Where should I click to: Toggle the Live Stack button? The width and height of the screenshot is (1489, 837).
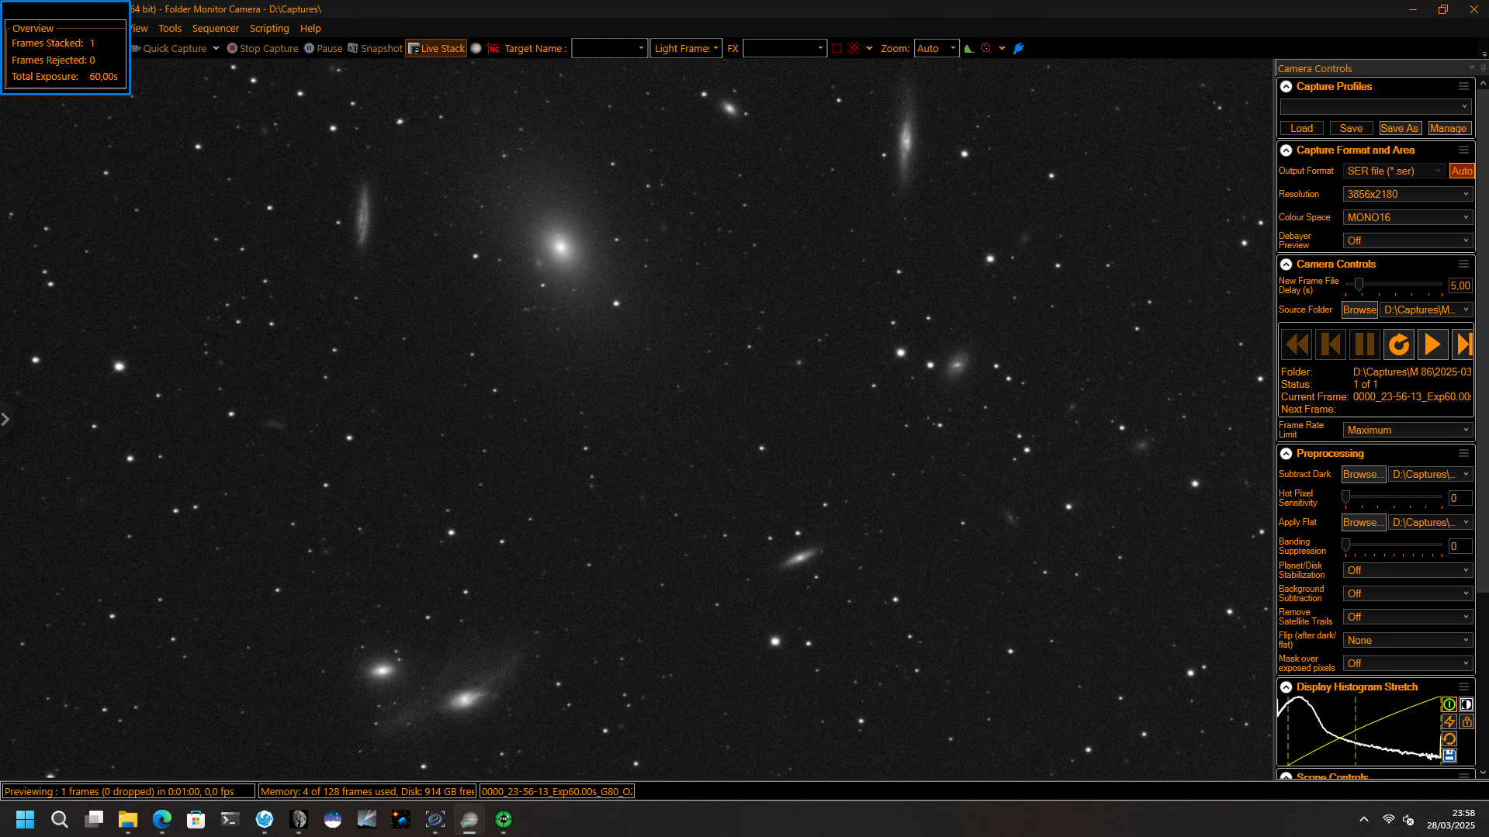[x=436, y=48]
